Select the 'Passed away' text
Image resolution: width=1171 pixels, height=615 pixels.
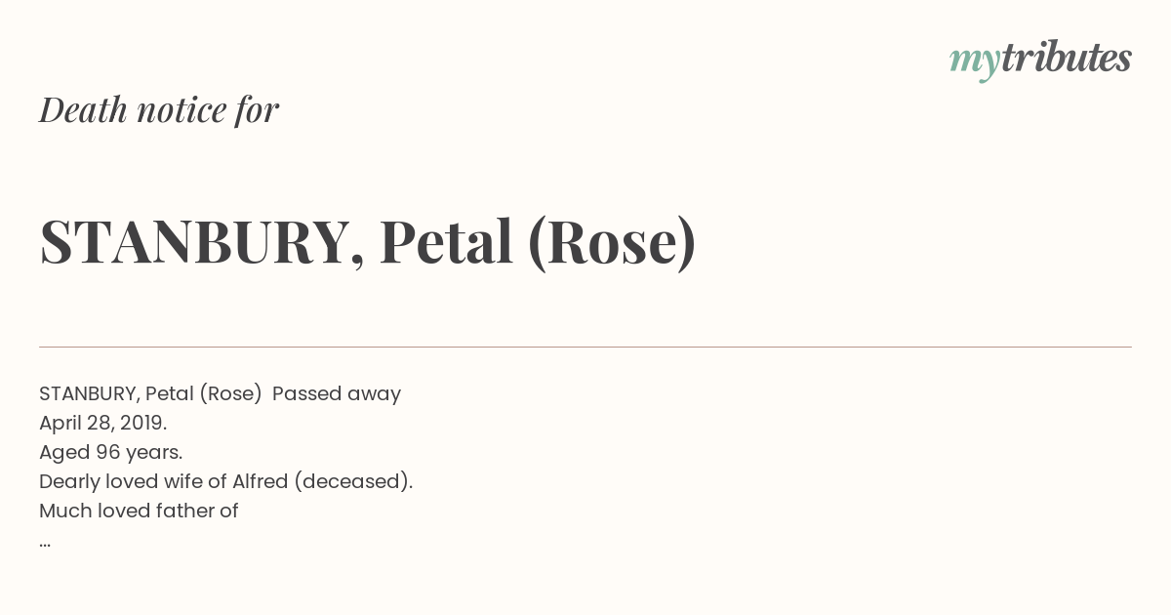(x=337, y=393)
